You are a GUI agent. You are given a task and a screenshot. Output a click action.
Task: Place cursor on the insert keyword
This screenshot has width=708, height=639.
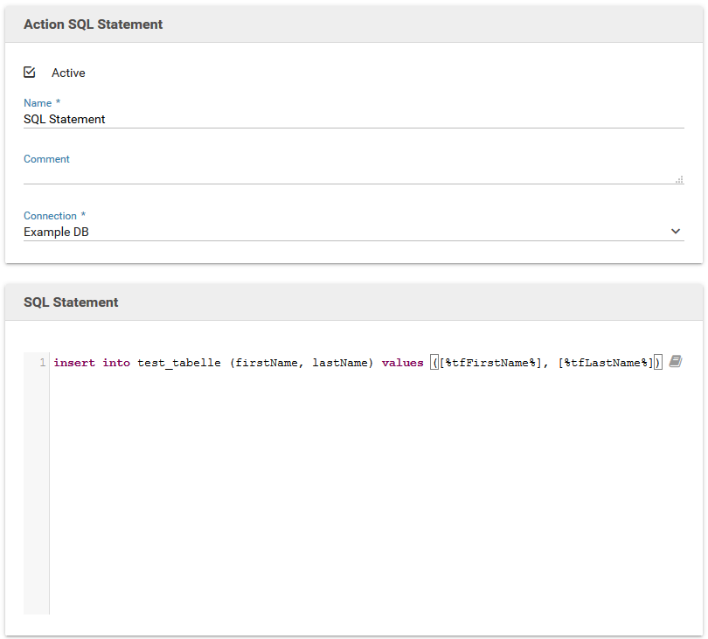tap(74, 363)
